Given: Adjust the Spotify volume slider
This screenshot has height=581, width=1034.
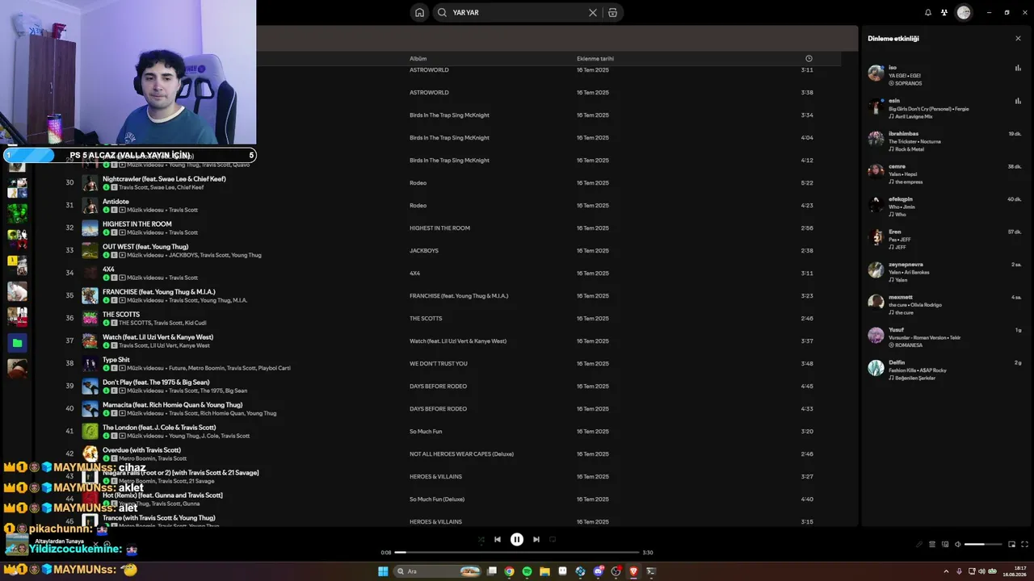Looking at the screenshot, I should coord(981,545).
